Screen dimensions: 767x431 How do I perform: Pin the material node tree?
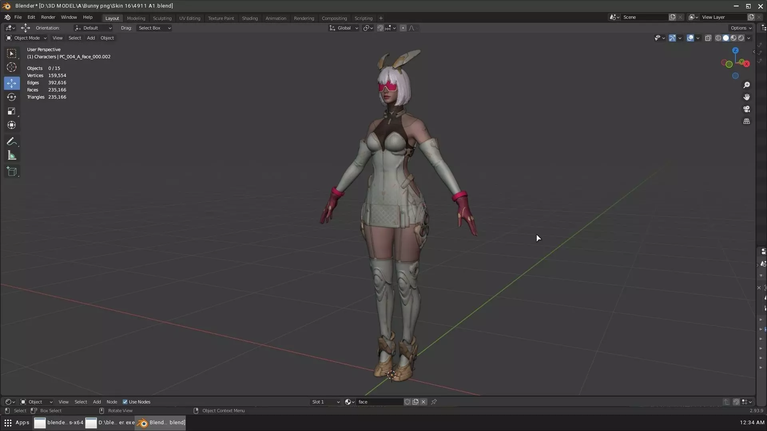[434, 402]
